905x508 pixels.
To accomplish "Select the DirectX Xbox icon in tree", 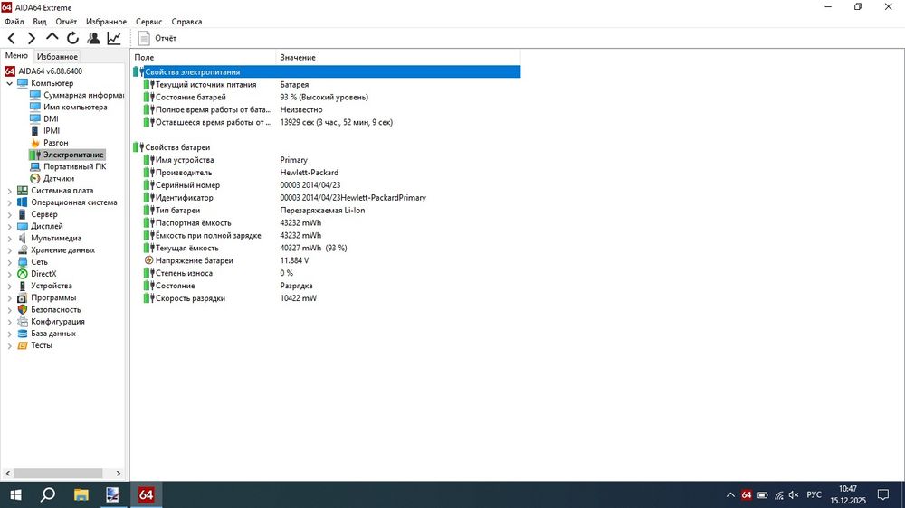I will pyautogui.click(x=23, y=273).
